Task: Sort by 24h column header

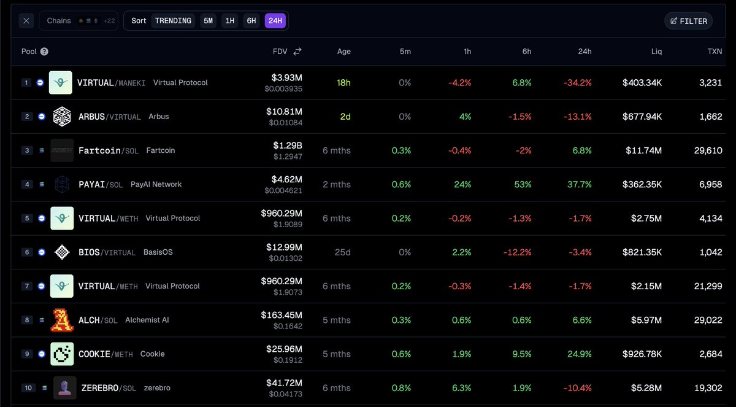Action: (585, 52)
